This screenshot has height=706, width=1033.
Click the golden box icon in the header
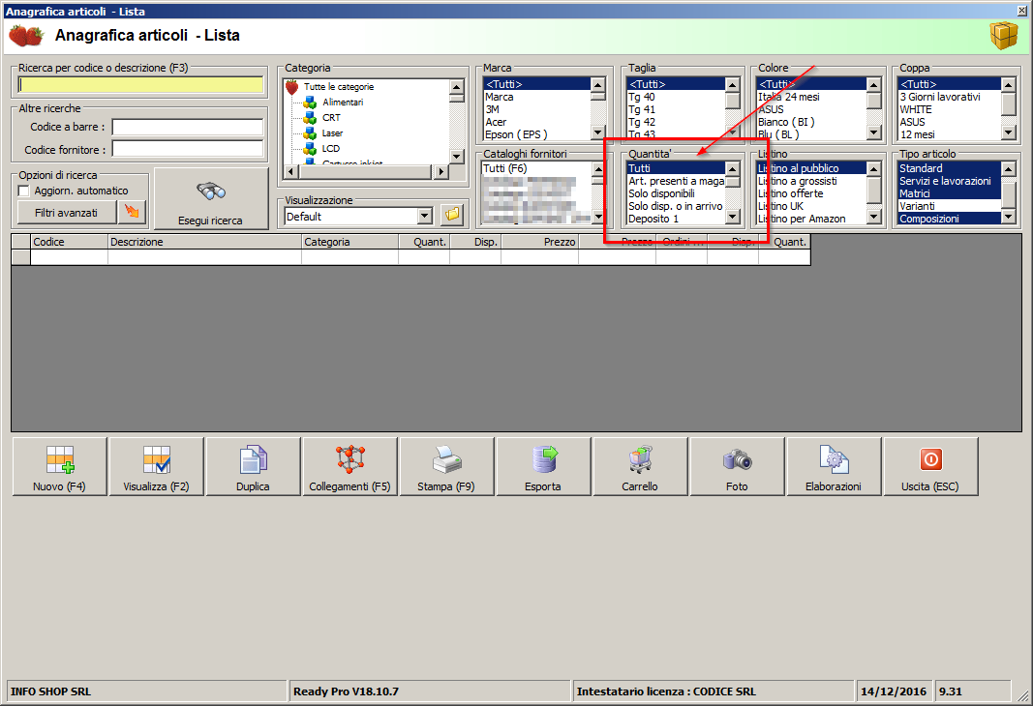(1003, 36)
